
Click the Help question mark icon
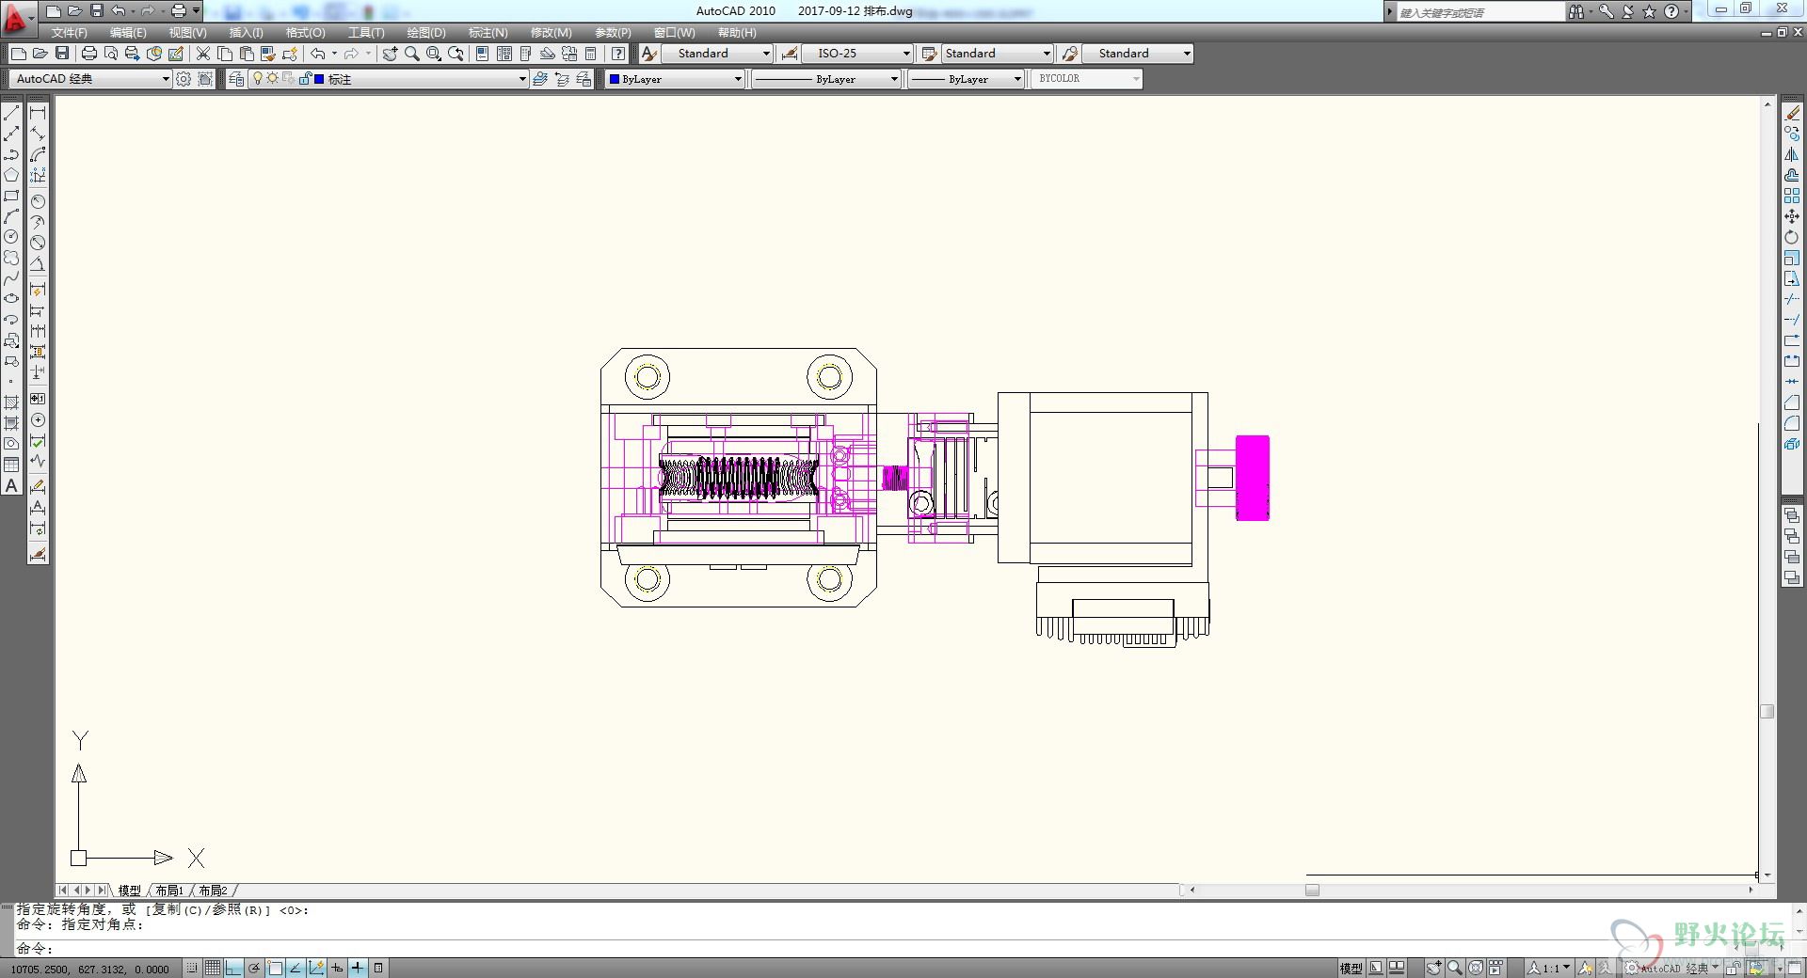click(618, 54)
